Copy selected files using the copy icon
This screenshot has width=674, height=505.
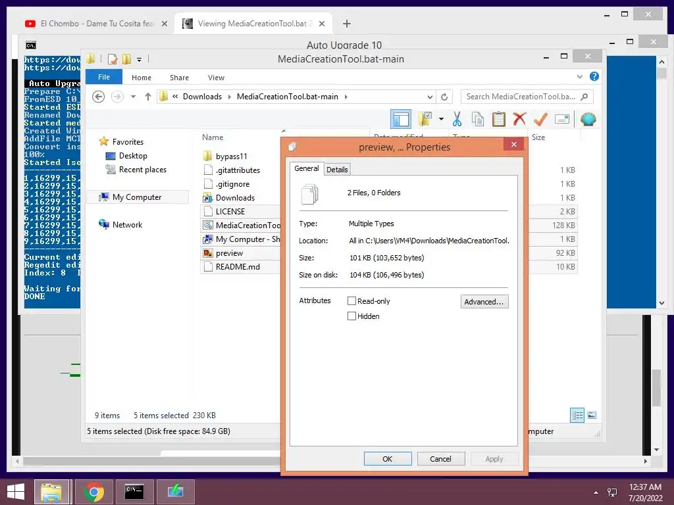[x=478, y=119]
